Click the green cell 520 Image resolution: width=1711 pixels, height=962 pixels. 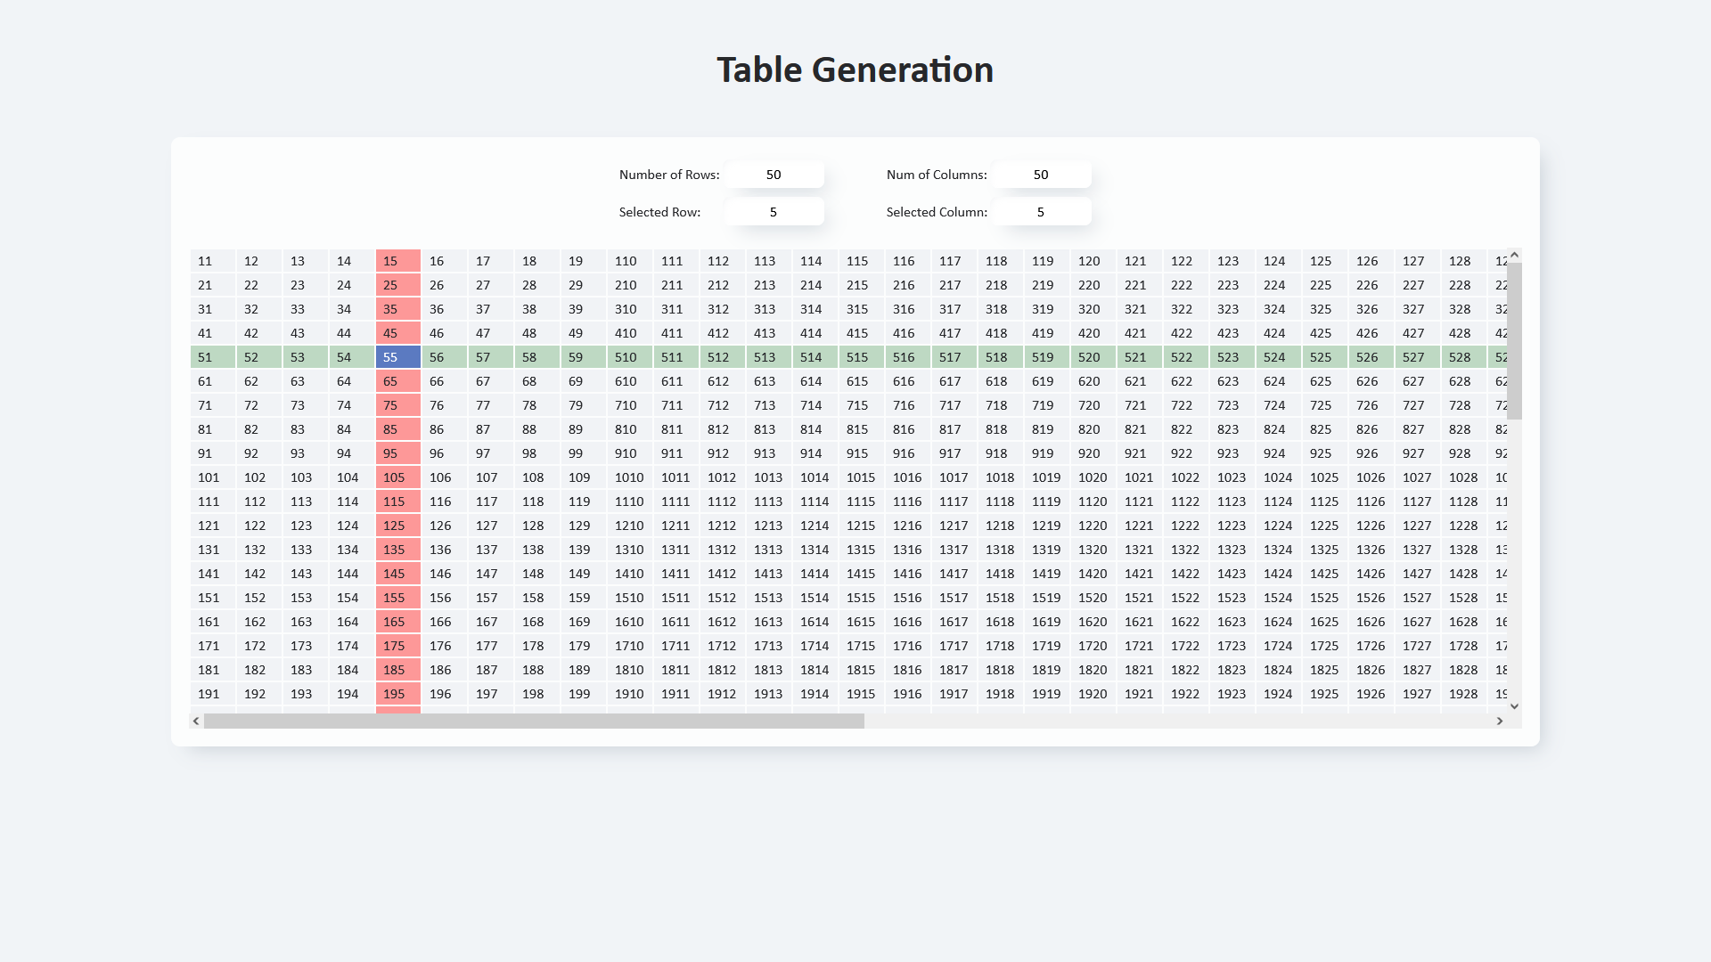(x=1093, y=357)
